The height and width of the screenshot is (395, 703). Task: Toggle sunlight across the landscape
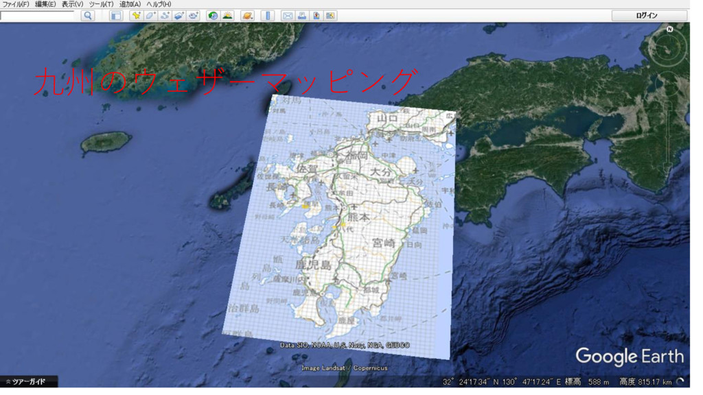pos(227,16)
